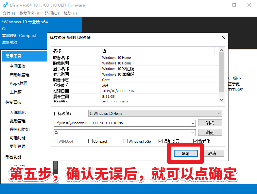Click 浏览 next to the ISO path
Image resolution: width=257 pixels, height=194 pixels.
[210, 123]
